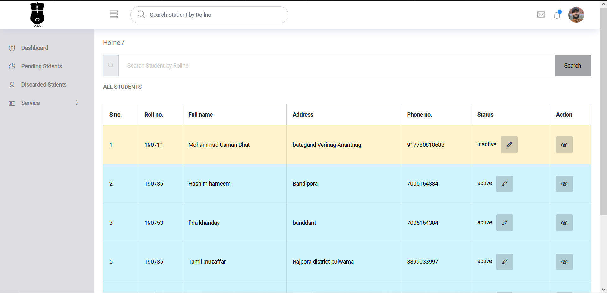Viewport: 607px width, 293px height.
Task: Click the search icon beside main search field
Action: pyautogui.click(x=111, y=65)
